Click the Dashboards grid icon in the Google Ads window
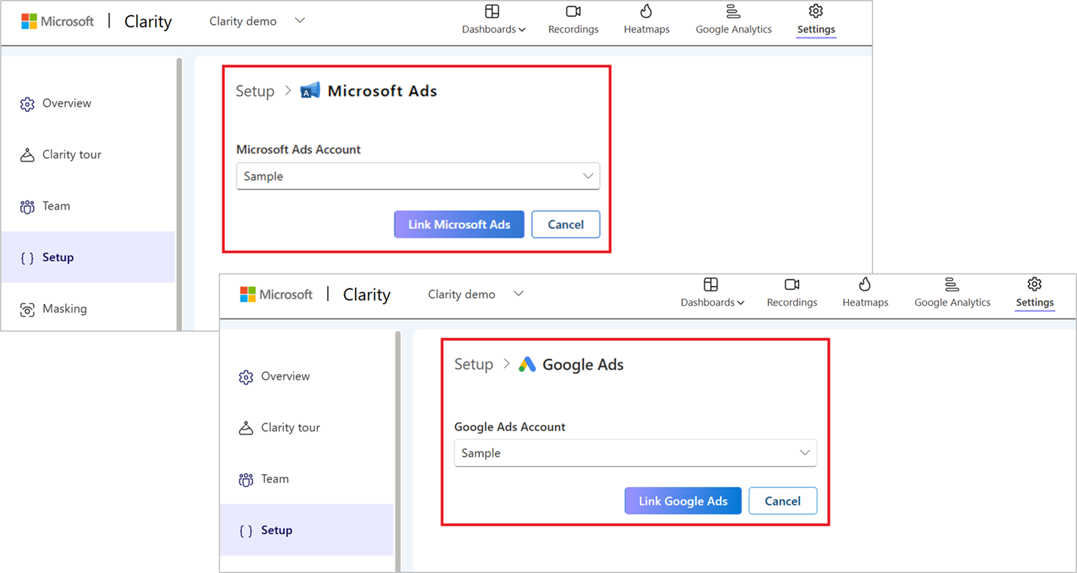 (711, 285)
